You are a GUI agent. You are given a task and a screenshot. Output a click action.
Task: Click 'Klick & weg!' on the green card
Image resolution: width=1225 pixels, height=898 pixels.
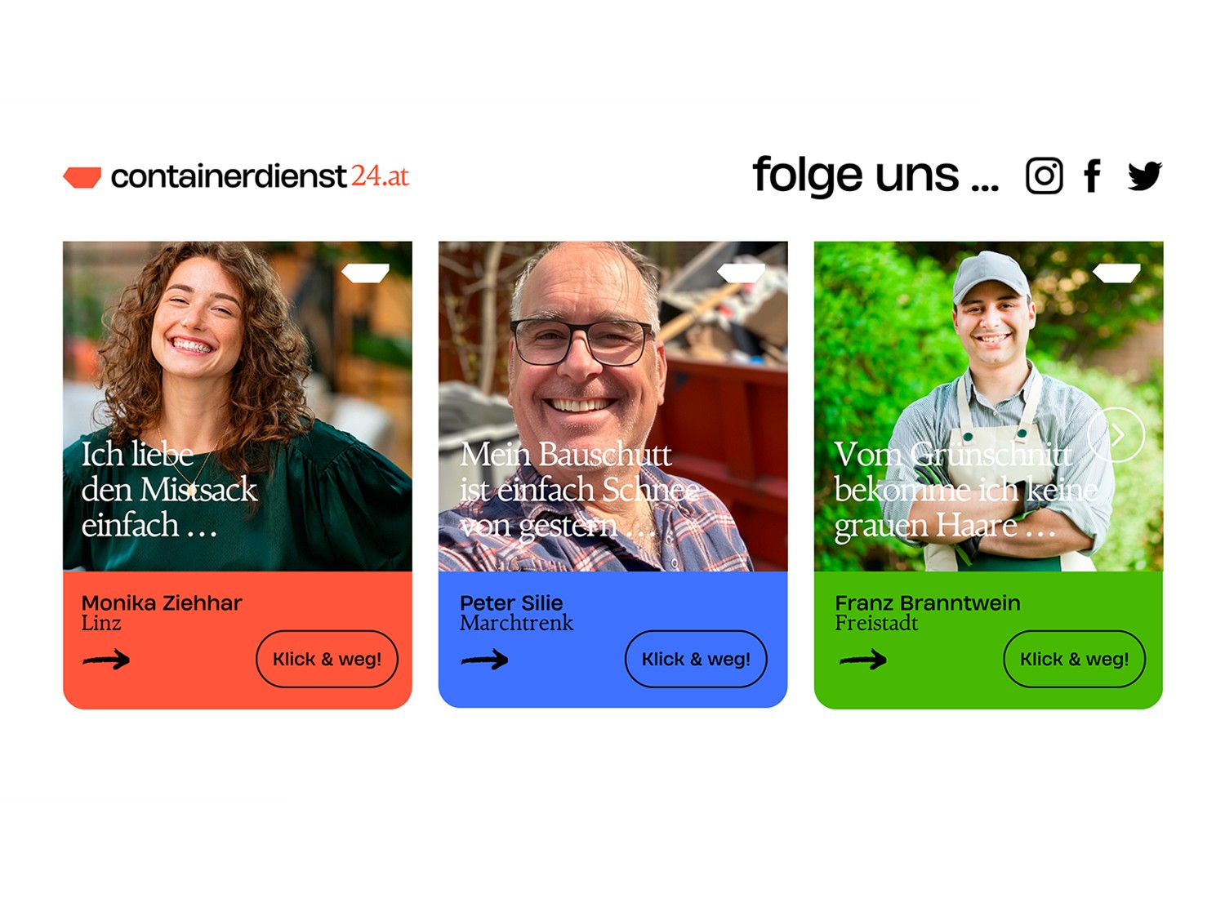point(1074,659)
